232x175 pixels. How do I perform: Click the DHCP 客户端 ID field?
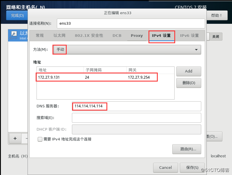[136, 129]
